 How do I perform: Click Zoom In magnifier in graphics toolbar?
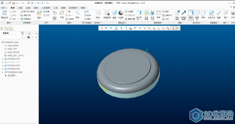coord(106,28)
